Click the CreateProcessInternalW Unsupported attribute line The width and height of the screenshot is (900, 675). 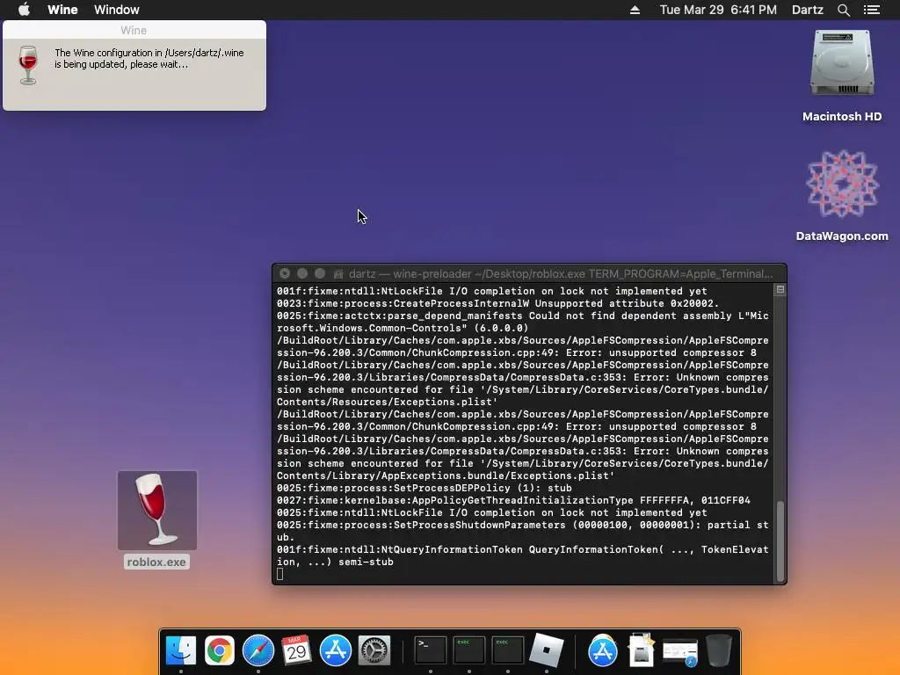tap(497, 303)
